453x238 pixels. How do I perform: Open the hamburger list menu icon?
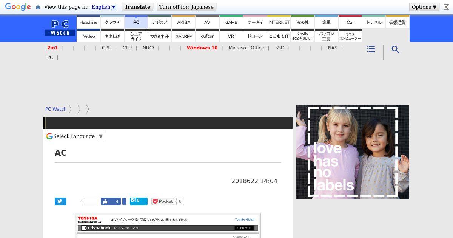[371, 49]
